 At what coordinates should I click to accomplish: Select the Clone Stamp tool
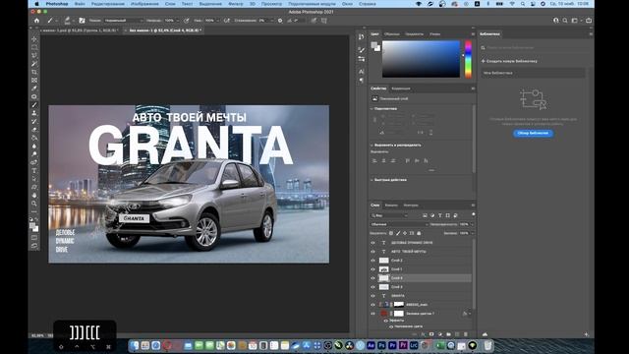click(34, 113)
